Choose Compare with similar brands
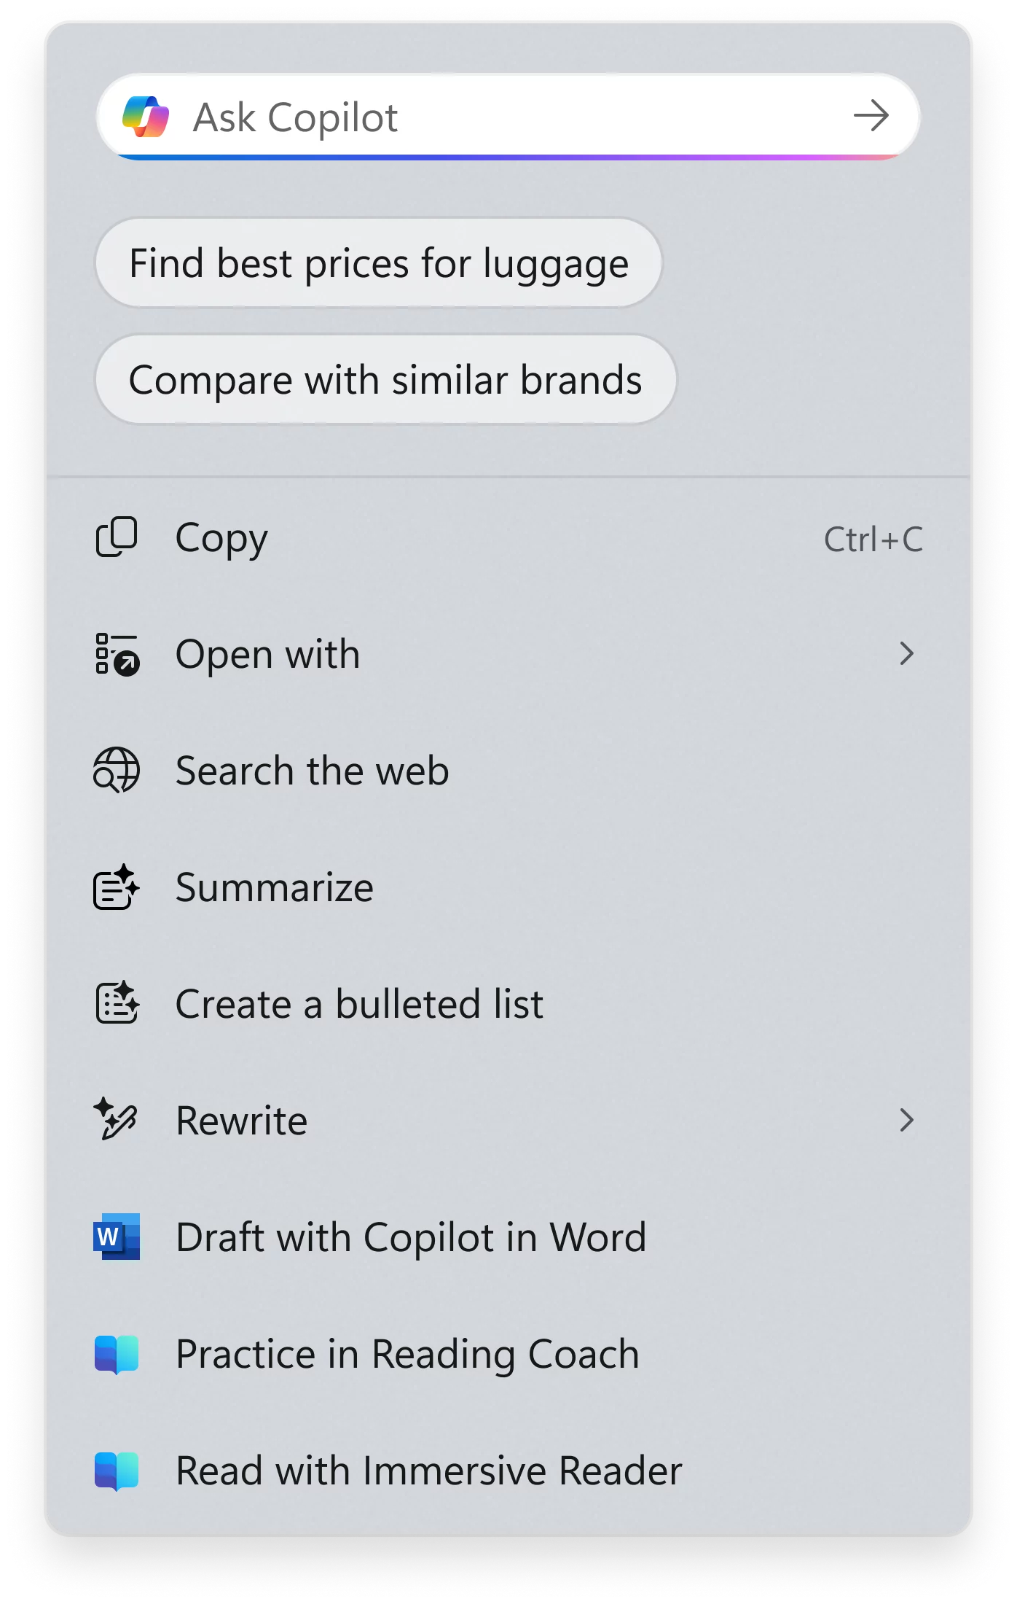This screenshot has height=1604, width=1017. (386, 379)
